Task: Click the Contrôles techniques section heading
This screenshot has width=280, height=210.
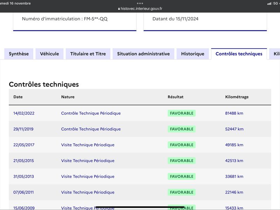Action: pyautogui.click(x=44, y=84)
